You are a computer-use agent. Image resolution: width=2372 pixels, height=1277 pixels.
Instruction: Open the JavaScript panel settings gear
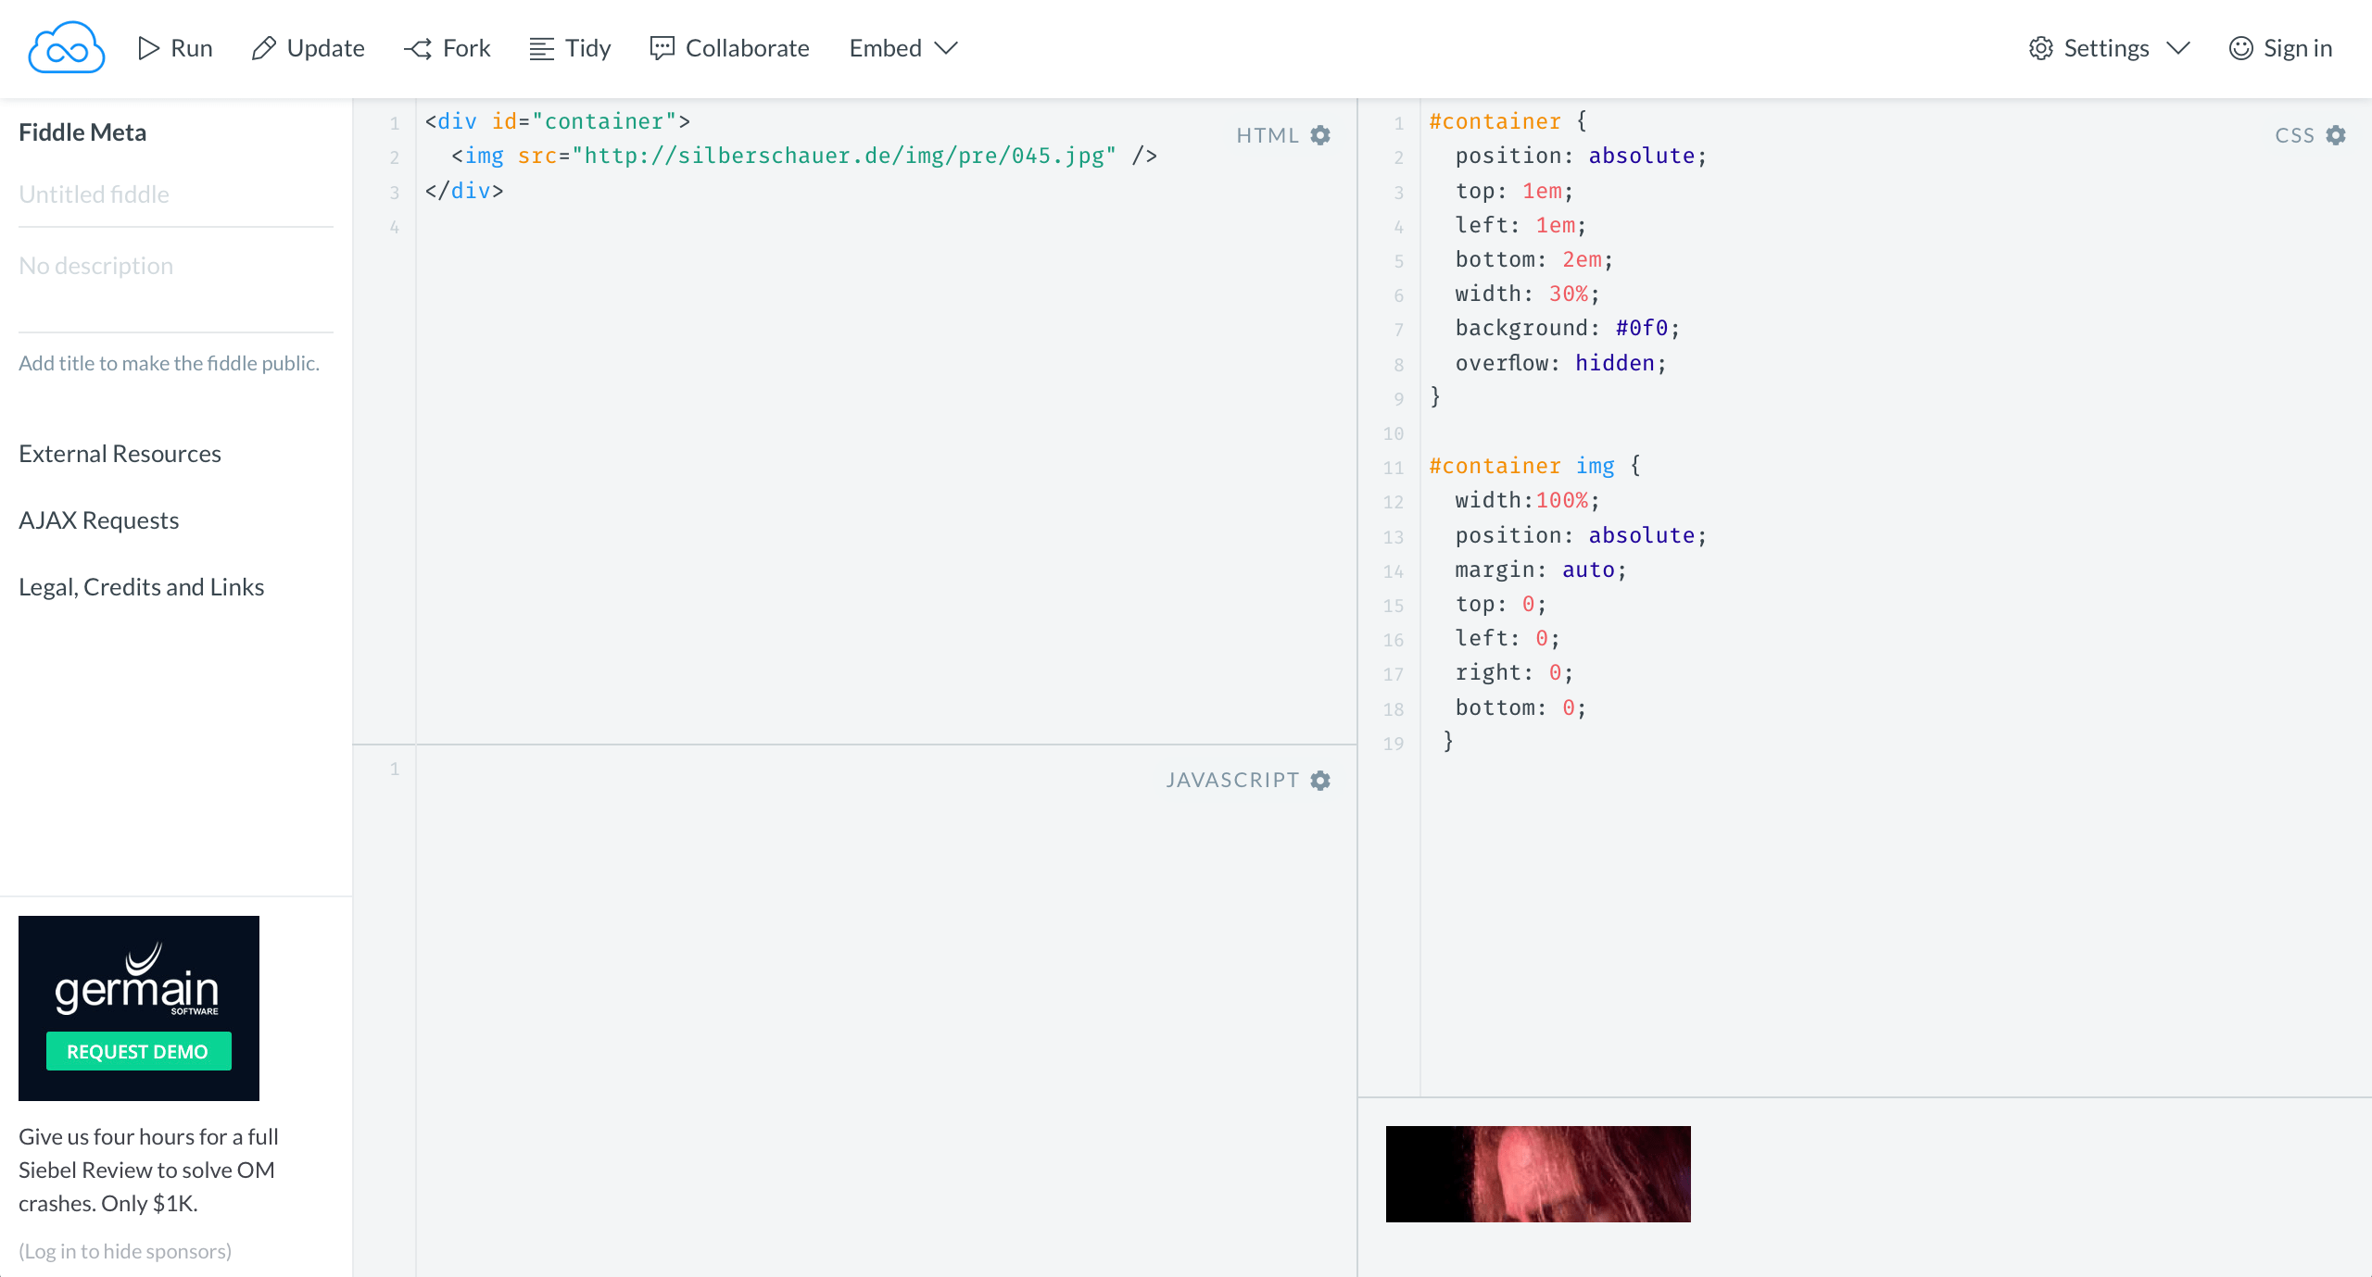(1319, 780)
